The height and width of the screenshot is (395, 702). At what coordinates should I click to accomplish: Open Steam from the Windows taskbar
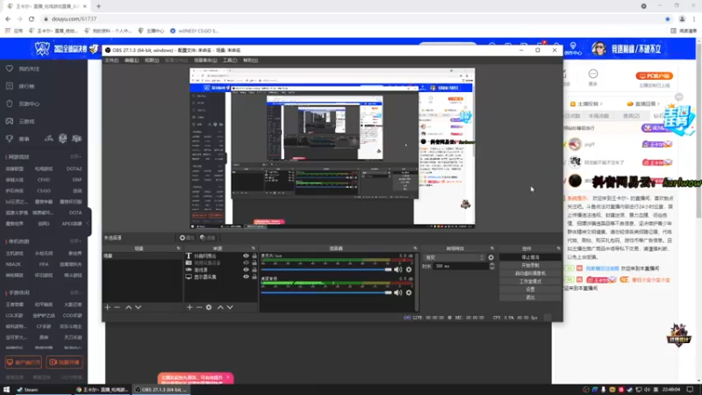[x=27, y=390]
